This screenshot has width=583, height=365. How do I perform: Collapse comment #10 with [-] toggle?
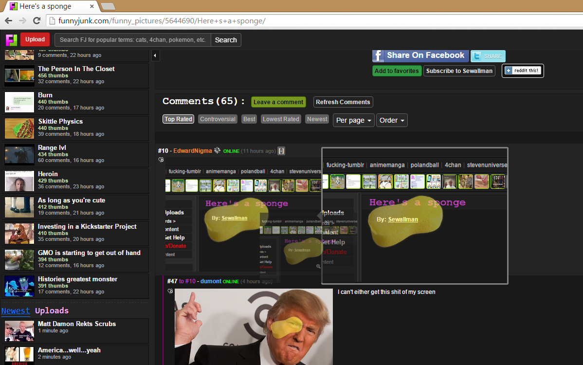[x=281, y=151]
